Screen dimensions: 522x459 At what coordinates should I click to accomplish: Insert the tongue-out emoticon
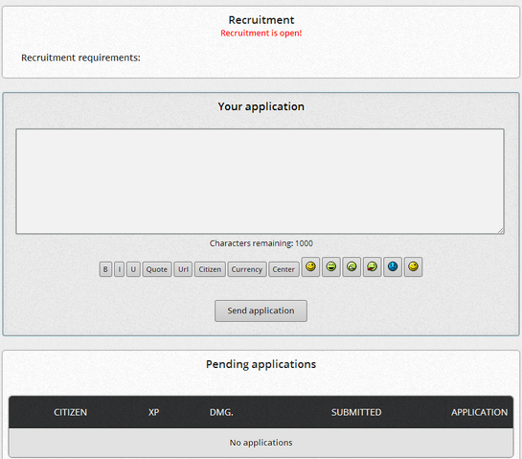click(373, 266)
